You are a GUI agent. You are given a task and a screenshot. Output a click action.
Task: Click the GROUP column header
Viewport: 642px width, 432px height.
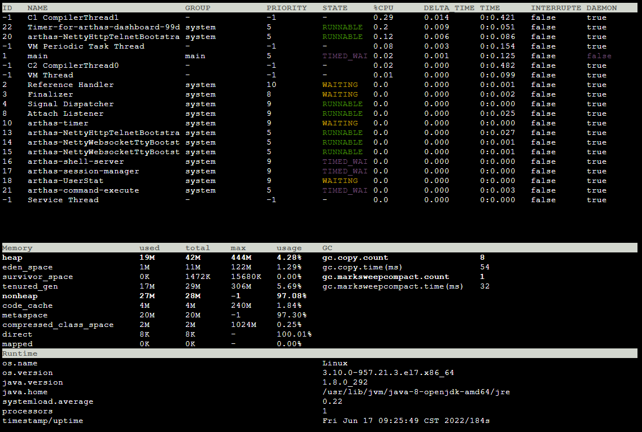[198, 8]
